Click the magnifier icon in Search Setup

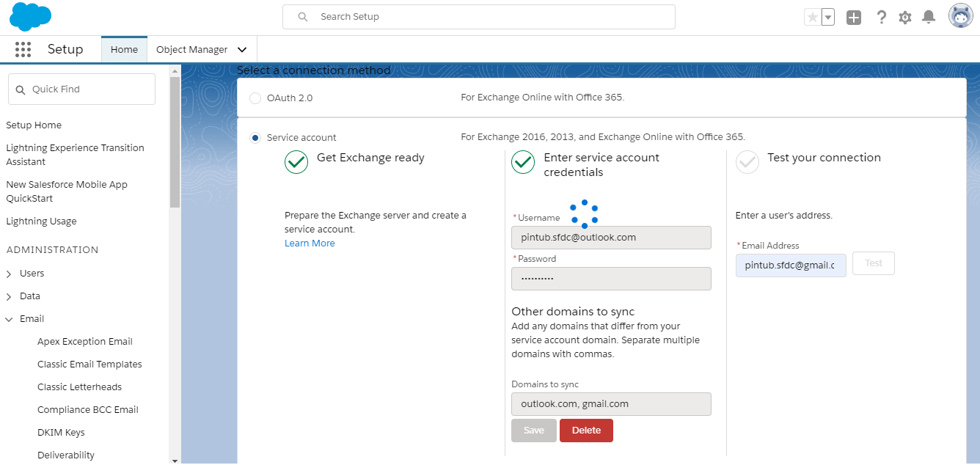(302, 16)
